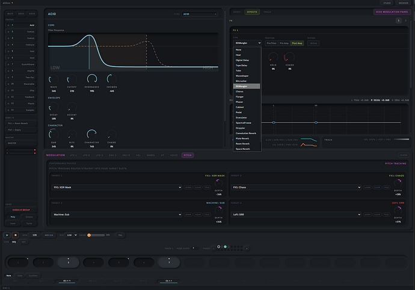
Task: Adjust the Cutoff knob
Action: pyautogui.click(x=72, y=79)
